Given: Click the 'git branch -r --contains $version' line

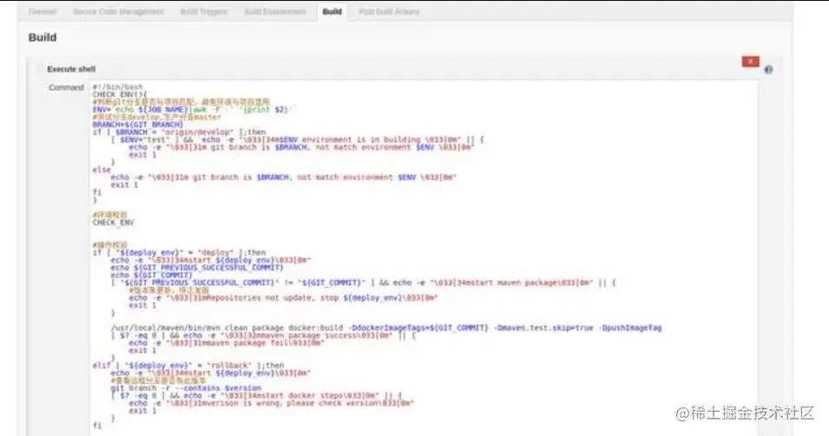Looking at the screenshot, I should 186,388.
